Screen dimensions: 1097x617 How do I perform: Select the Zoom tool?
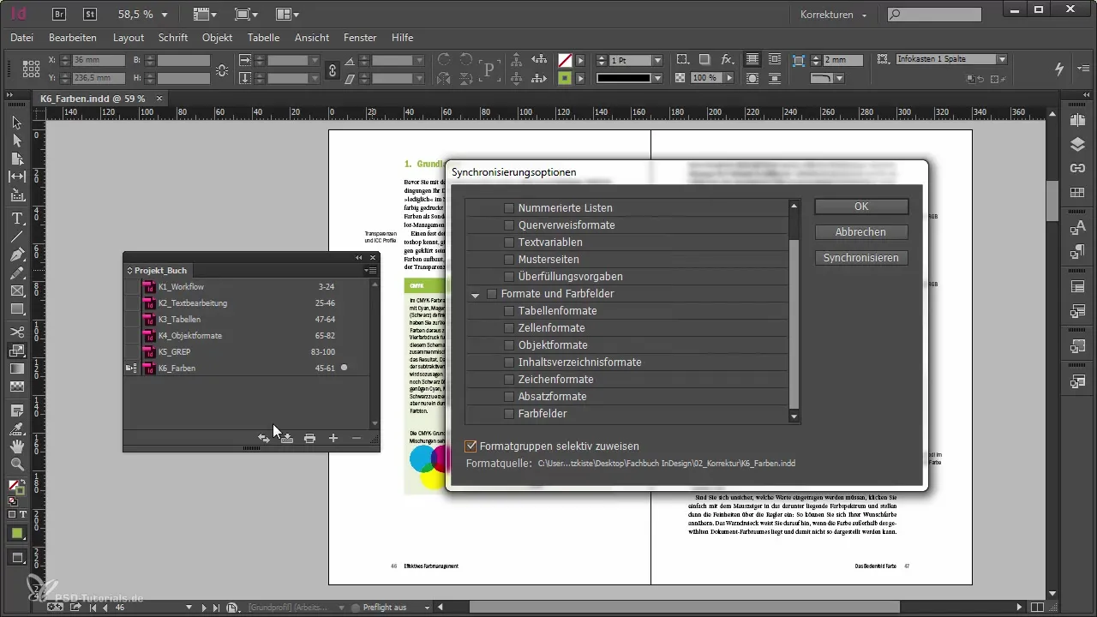click(16, 464)
